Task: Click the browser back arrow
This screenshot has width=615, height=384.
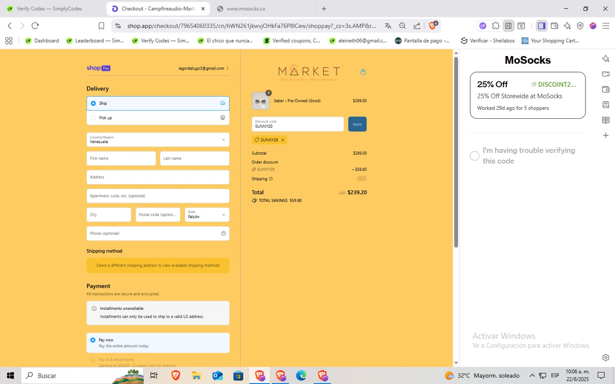Action: click(10, 26)
